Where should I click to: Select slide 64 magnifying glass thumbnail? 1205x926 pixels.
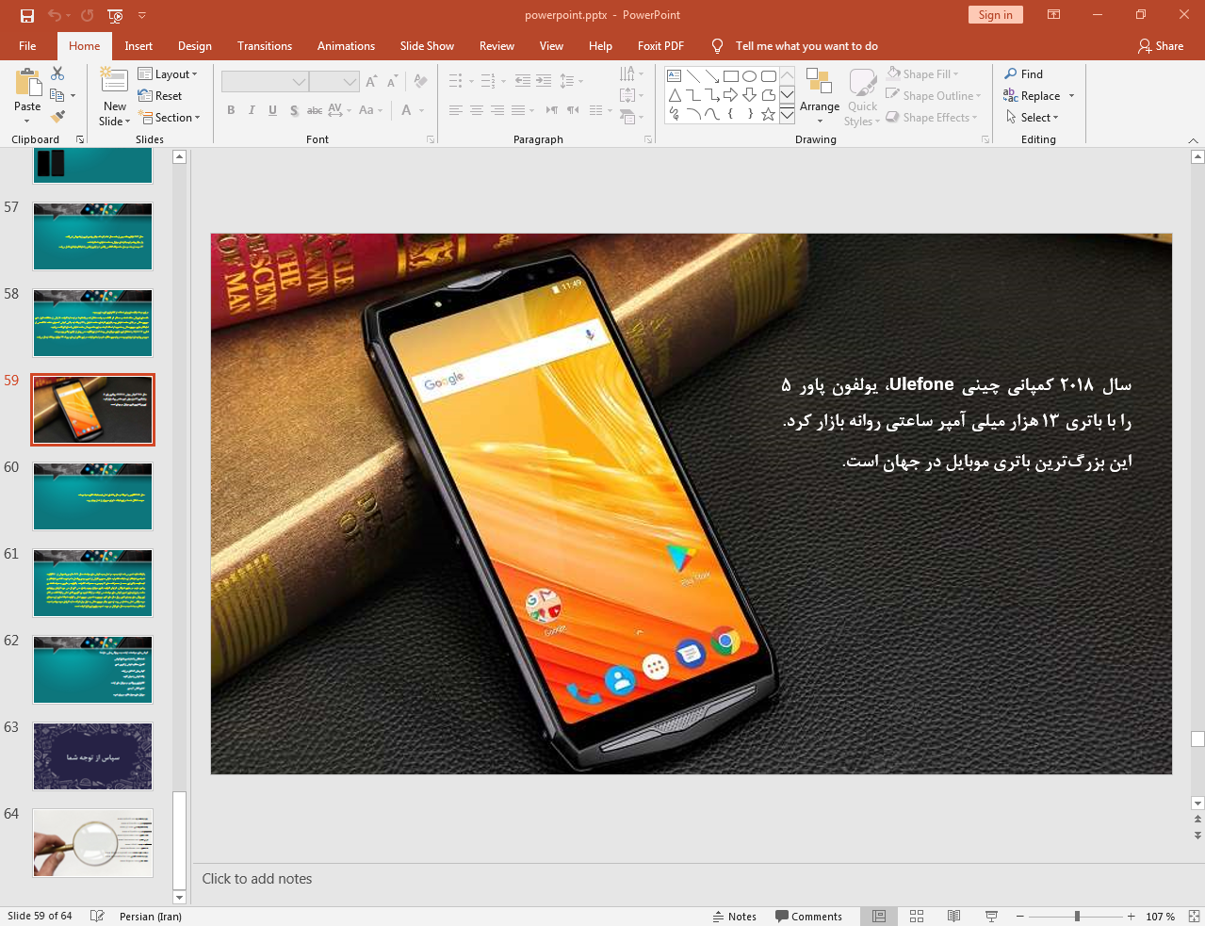coord(92,843)
